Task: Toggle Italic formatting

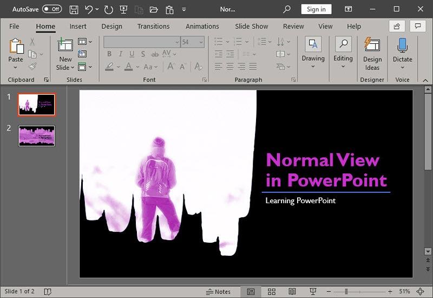Action: click(x=121, y=54)
